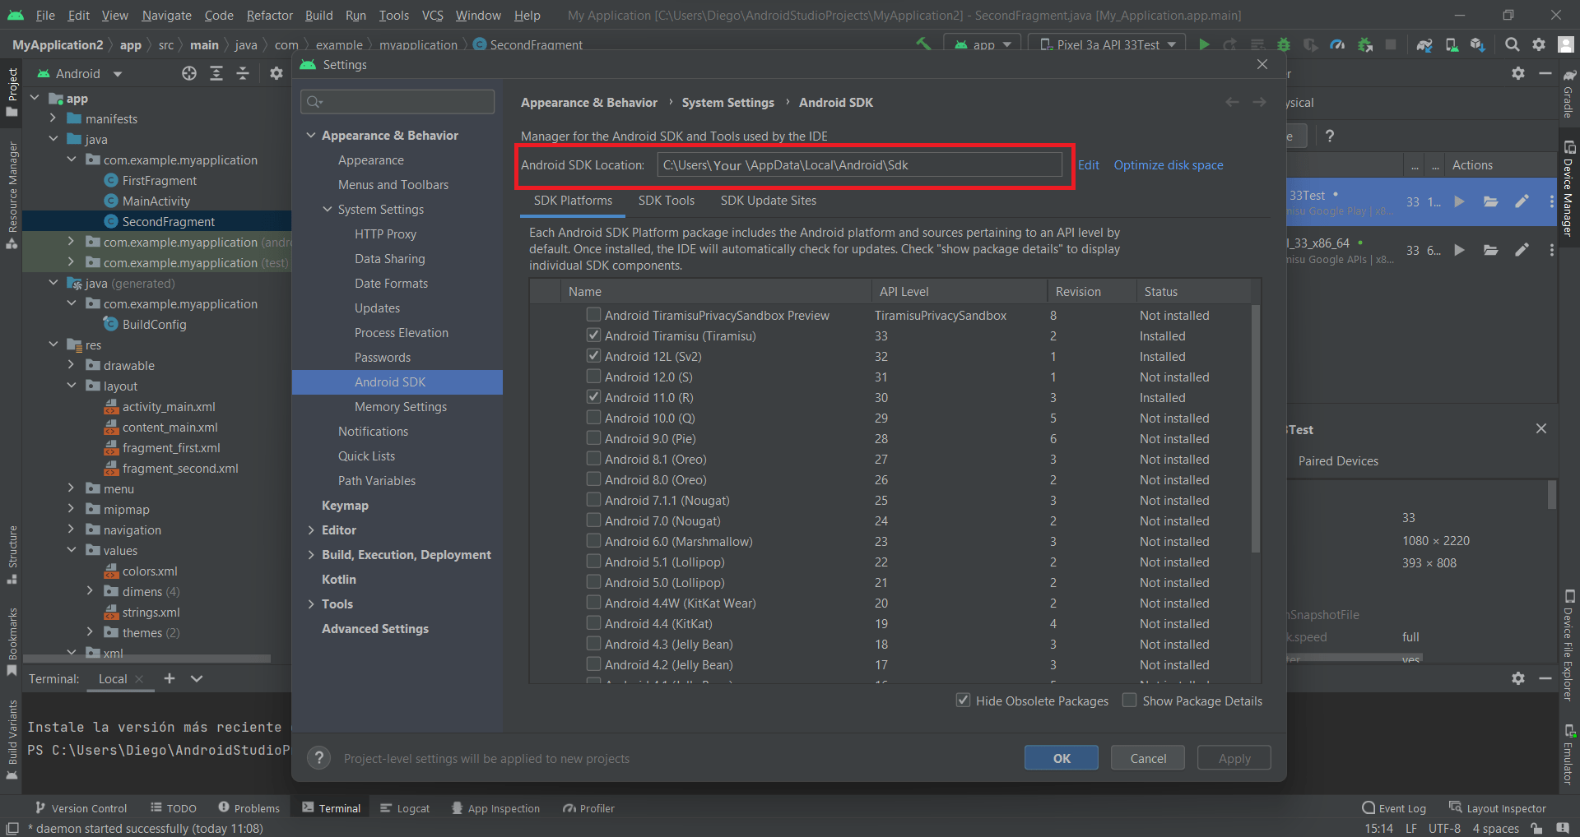Click Attach Debugger to Android Process icon
This screenshot has height=837, width=1580.
(1364, 44)
